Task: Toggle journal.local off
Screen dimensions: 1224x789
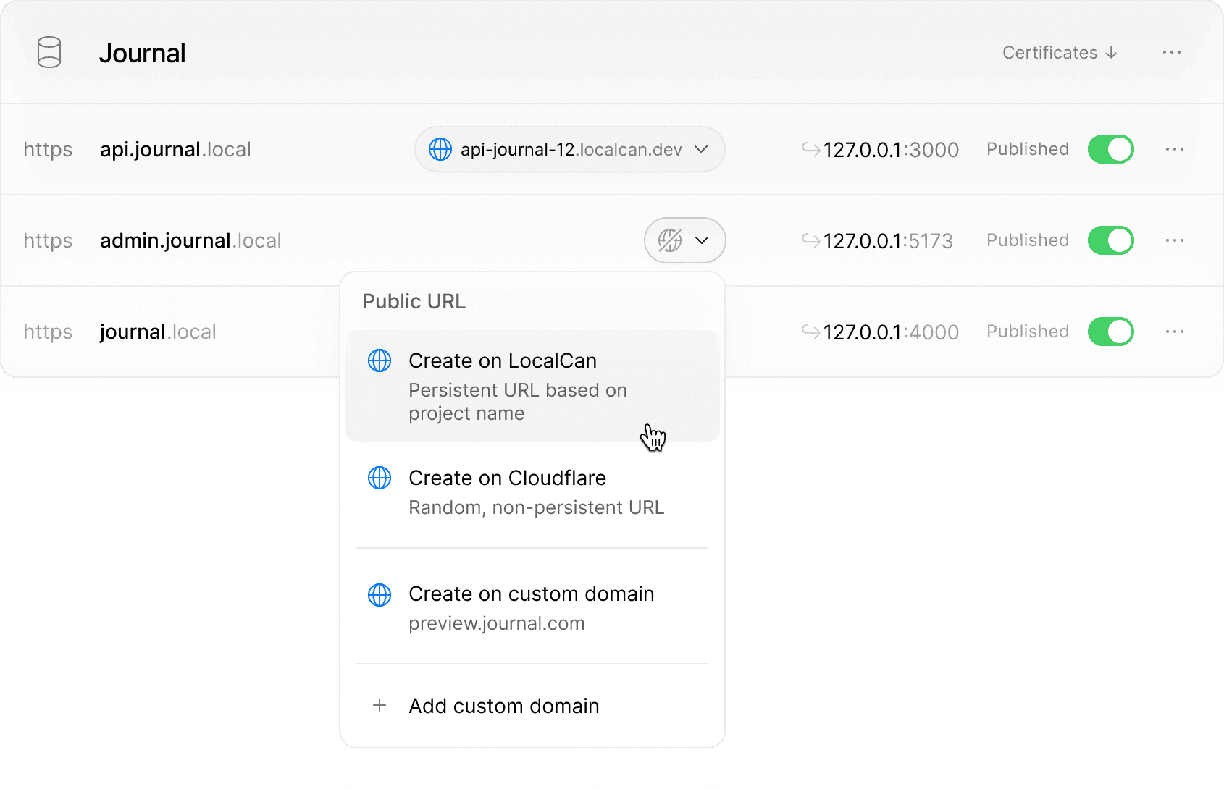Action: pyautogui.click(x=1110, y=332)
